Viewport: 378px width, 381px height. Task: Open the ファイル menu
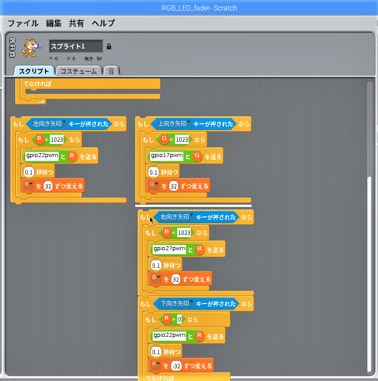[x=23, y=23]
